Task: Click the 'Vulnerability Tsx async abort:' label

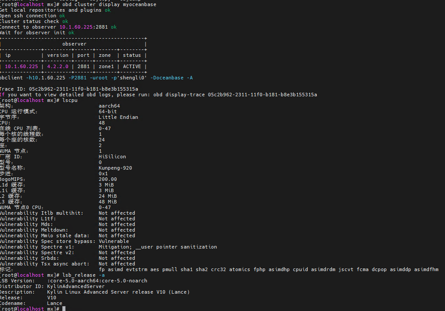Action: [45, 264]
